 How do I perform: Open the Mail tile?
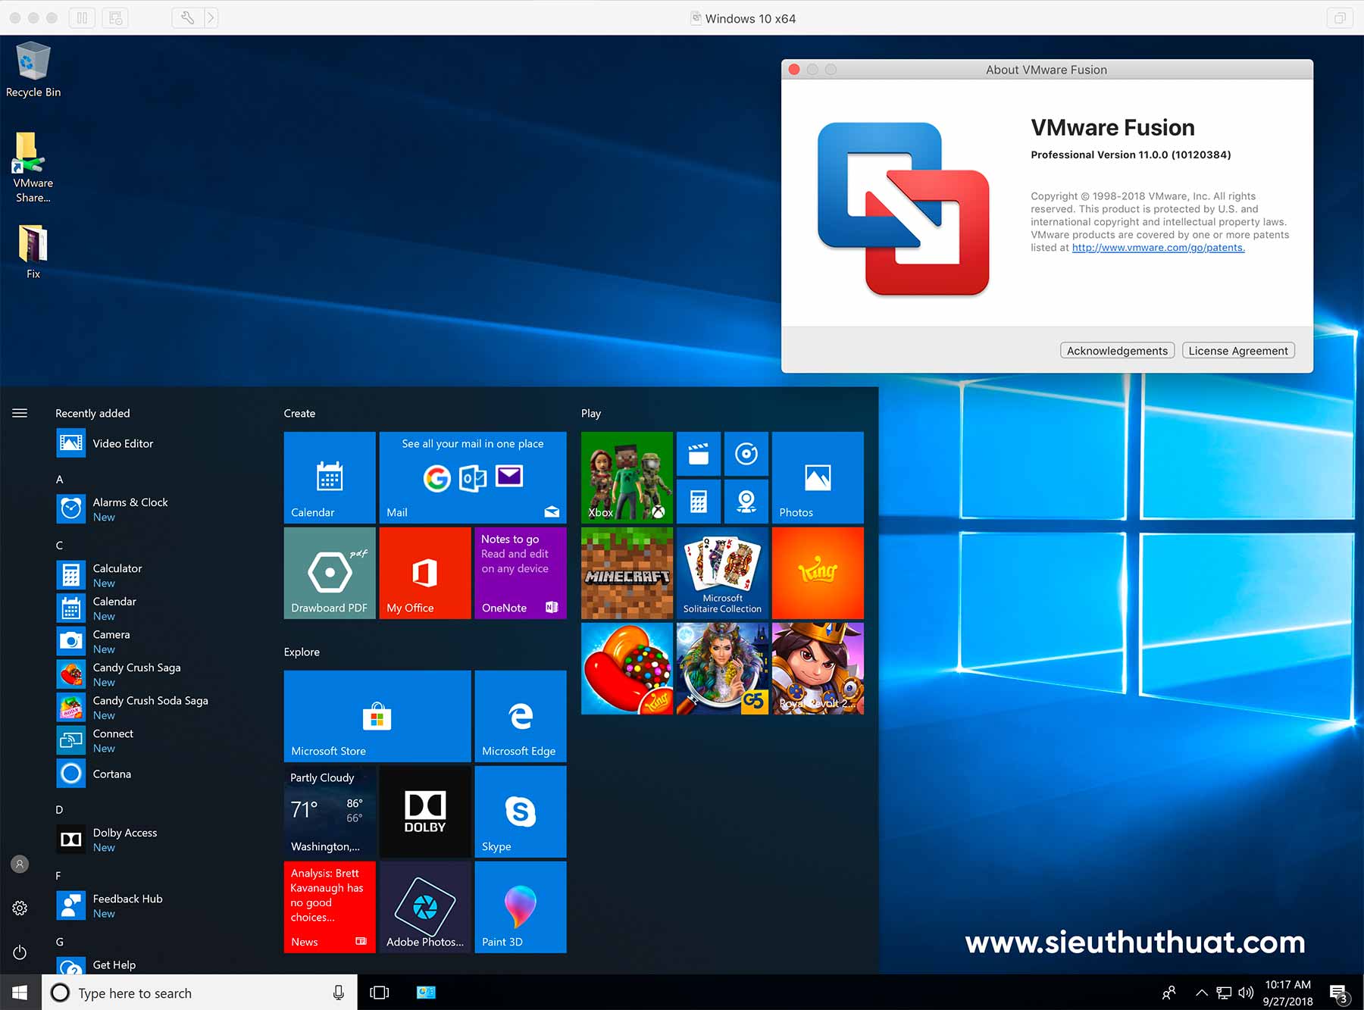(x=473, y=477)
